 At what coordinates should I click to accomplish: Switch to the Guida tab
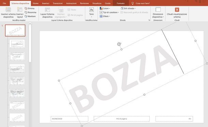click(108, 3)
